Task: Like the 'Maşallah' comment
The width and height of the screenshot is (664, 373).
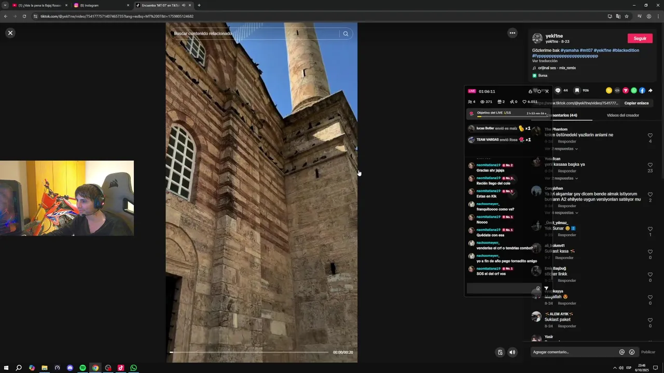Action: pos(650,297)
